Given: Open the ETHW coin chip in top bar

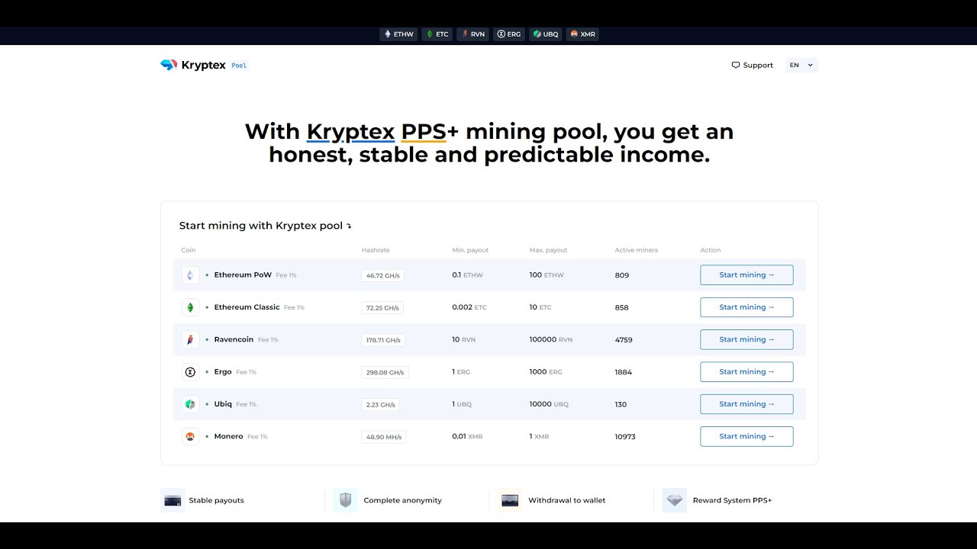Looking at the screenshot, I should [x=398, y=34].
